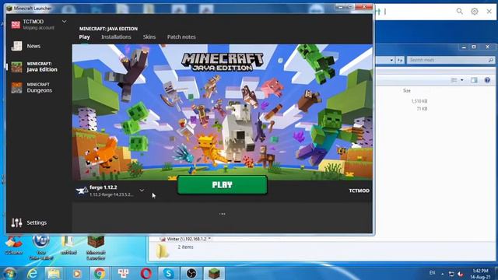Viewport: 498px width, 280px height.
Task: Click the 2 items status text
Action: tap(185, 247)
